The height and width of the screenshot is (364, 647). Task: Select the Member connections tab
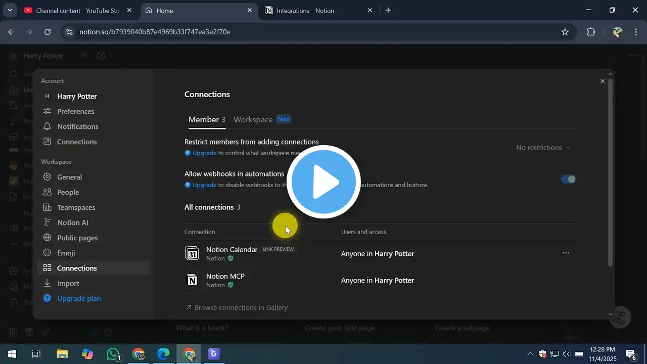point(204,120)
